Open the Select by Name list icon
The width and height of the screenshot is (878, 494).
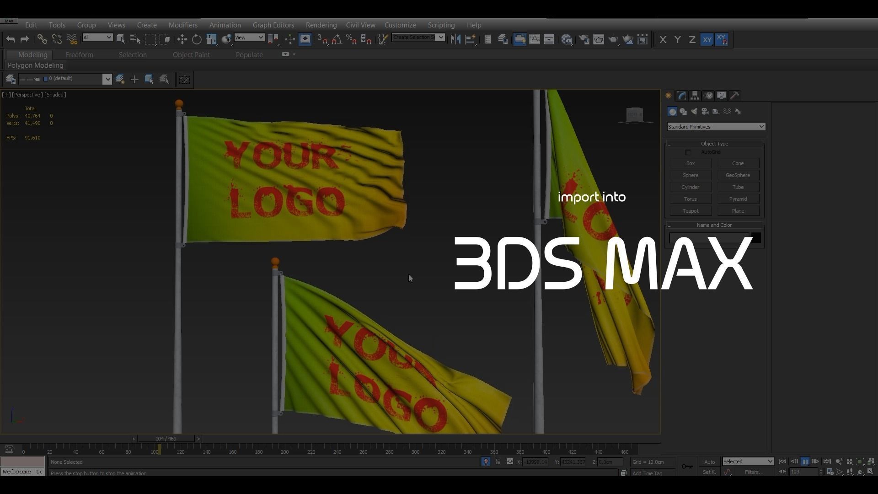pyautogui.click(x=135, y=40)
